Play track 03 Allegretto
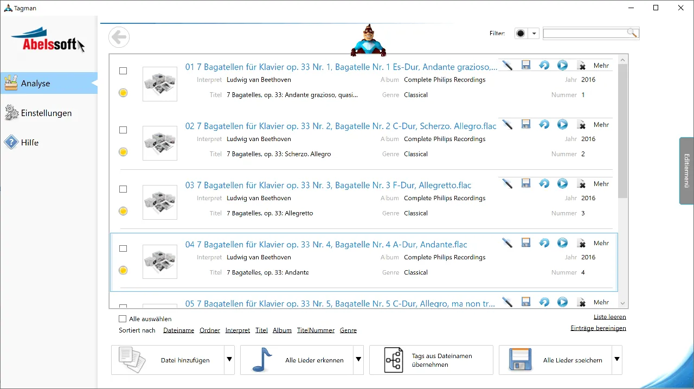This screenshot has width=694, height=389. click(562, 183)
